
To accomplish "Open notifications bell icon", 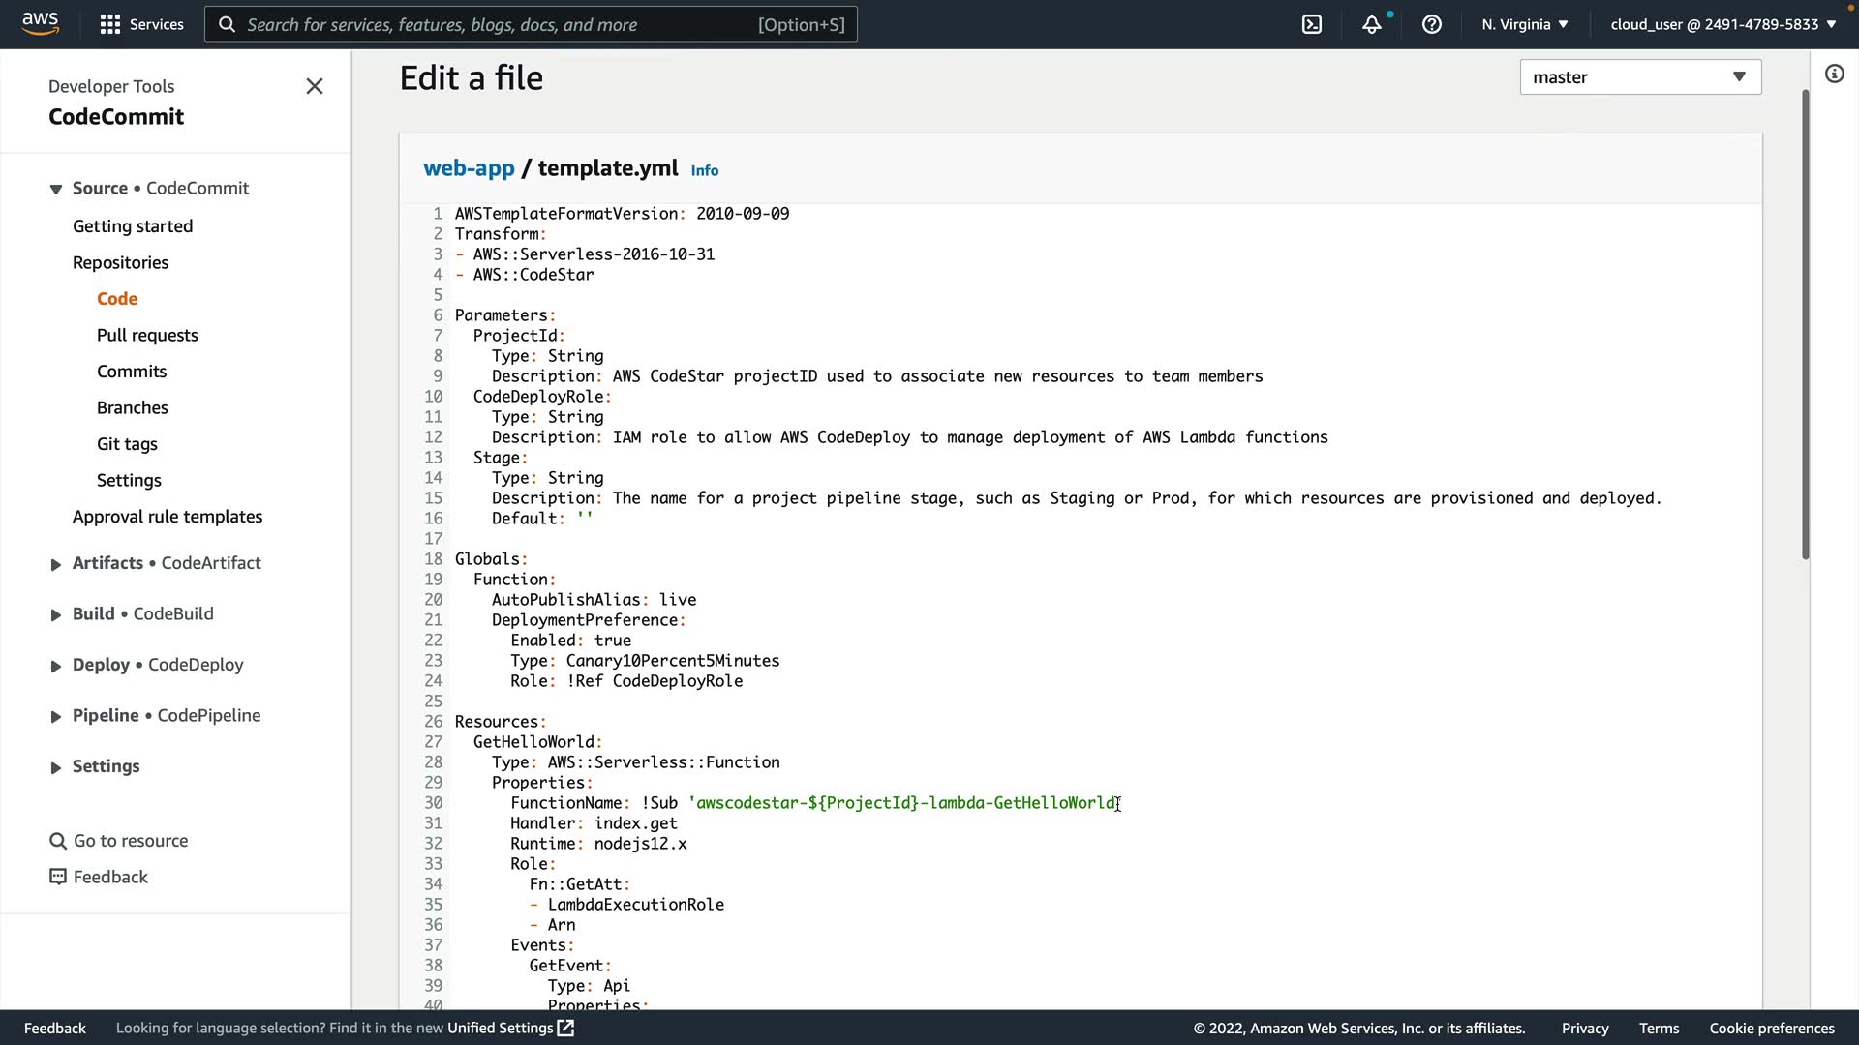I will click(x=1371, y=24).
